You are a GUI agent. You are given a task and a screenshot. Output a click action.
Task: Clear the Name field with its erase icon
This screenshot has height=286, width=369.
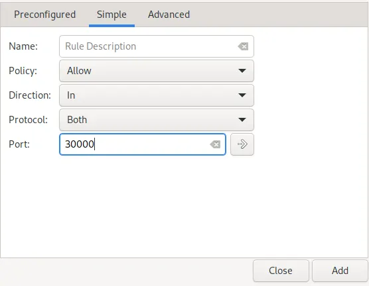243,46
